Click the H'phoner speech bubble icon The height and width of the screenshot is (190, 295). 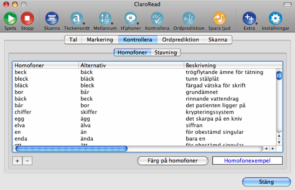click(131, 18)
